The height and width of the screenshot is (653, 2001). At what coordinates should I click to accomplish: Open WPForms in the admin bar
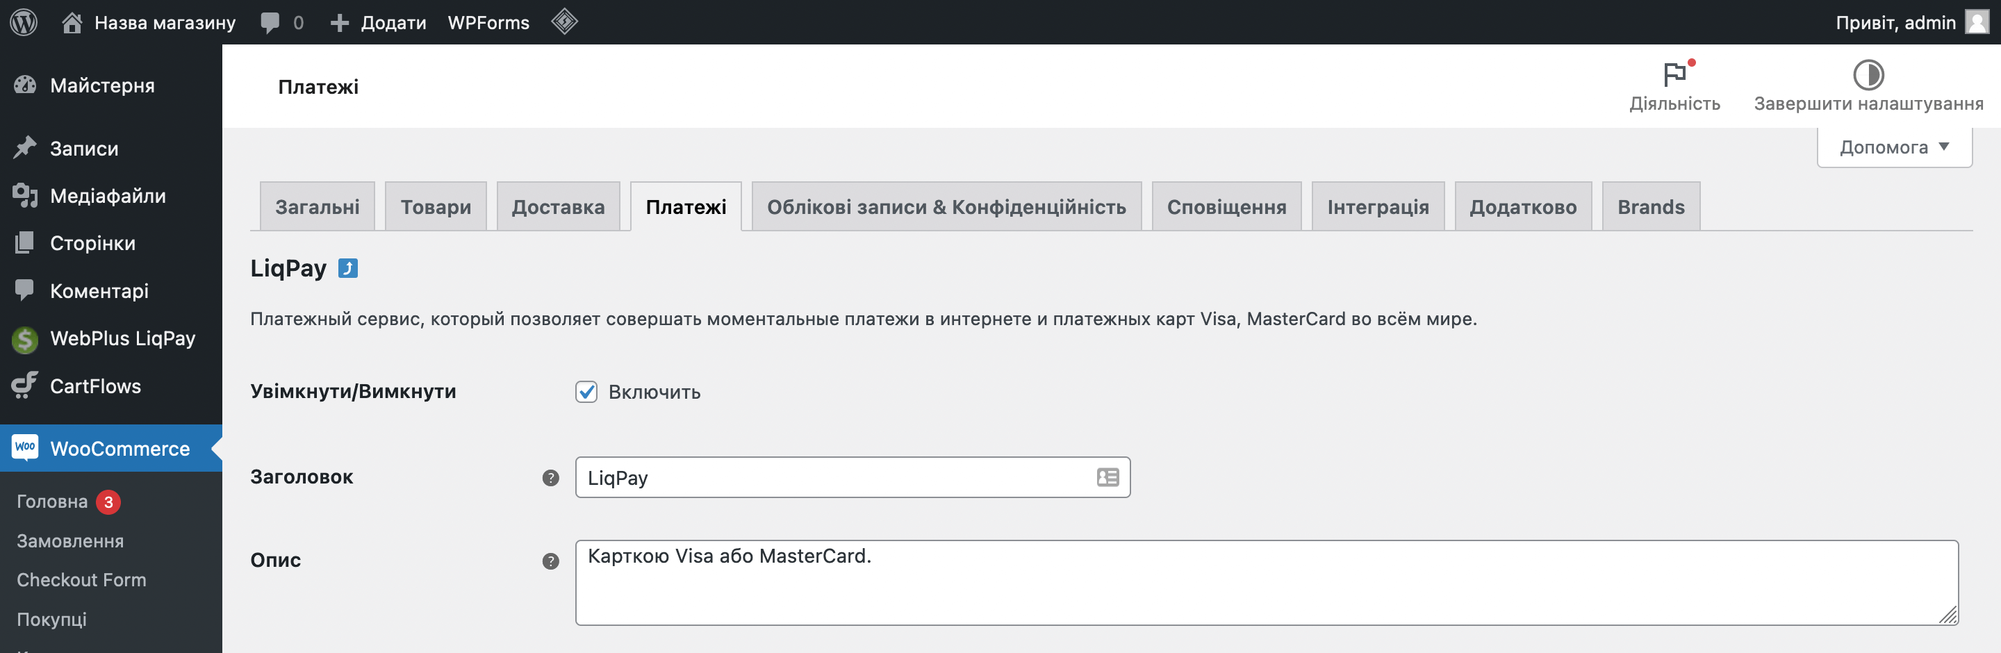(488, 22)
